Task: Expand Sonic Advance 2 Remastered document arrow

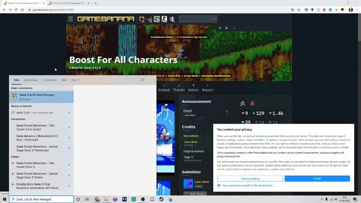Action: coord(69,138)
